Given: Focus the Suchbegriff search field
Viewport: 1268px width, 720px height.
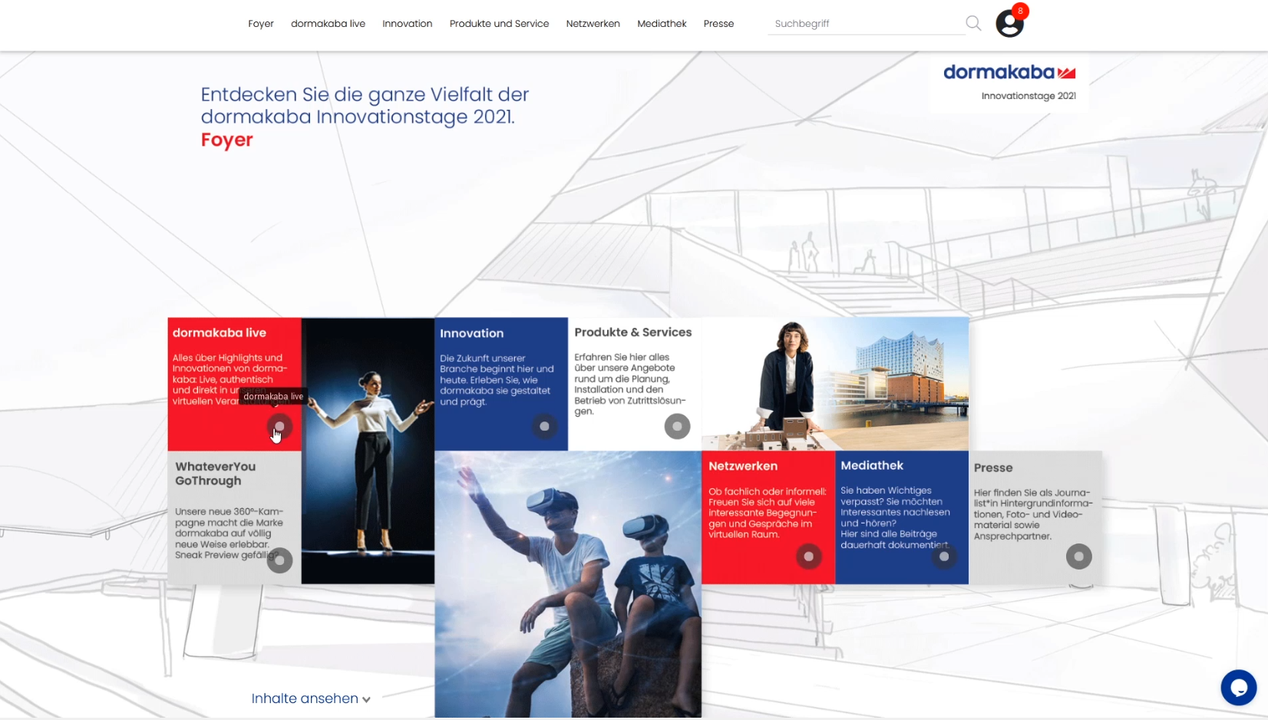Looking at the screenshot, I should point(866,24).
